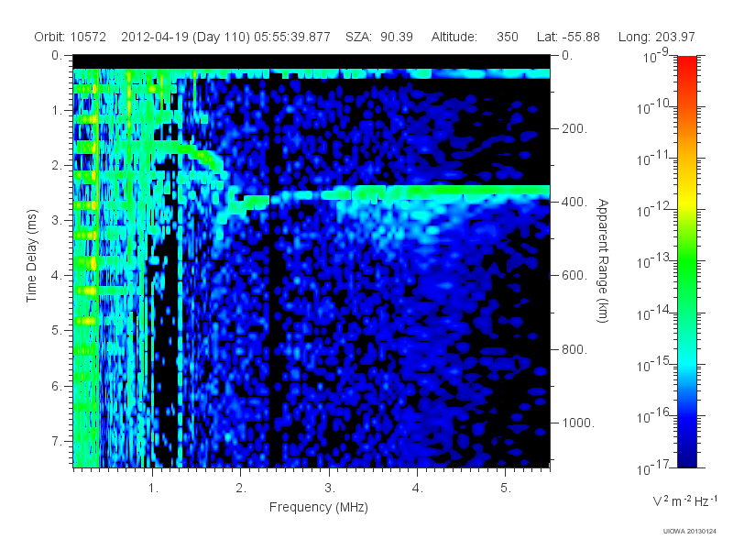Click the 'Orbit: 10572' header text

(x=71, y=37)
